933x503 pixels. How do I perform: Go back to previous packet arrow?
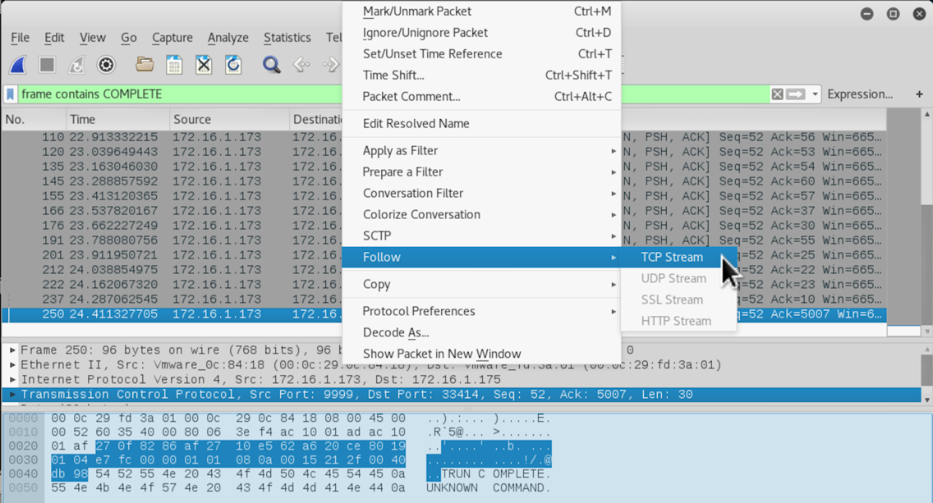301,65
